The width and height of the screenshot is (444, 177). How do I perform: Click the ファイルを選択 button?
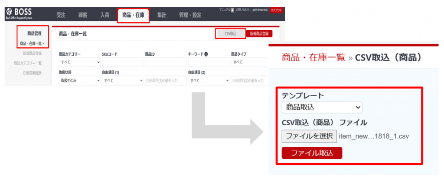[309, 136]
